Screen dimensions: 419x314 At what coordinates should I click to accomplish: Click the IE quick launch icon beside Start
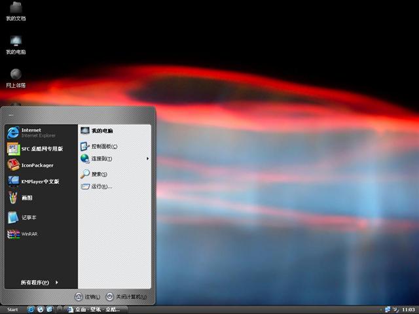point(31,309)
